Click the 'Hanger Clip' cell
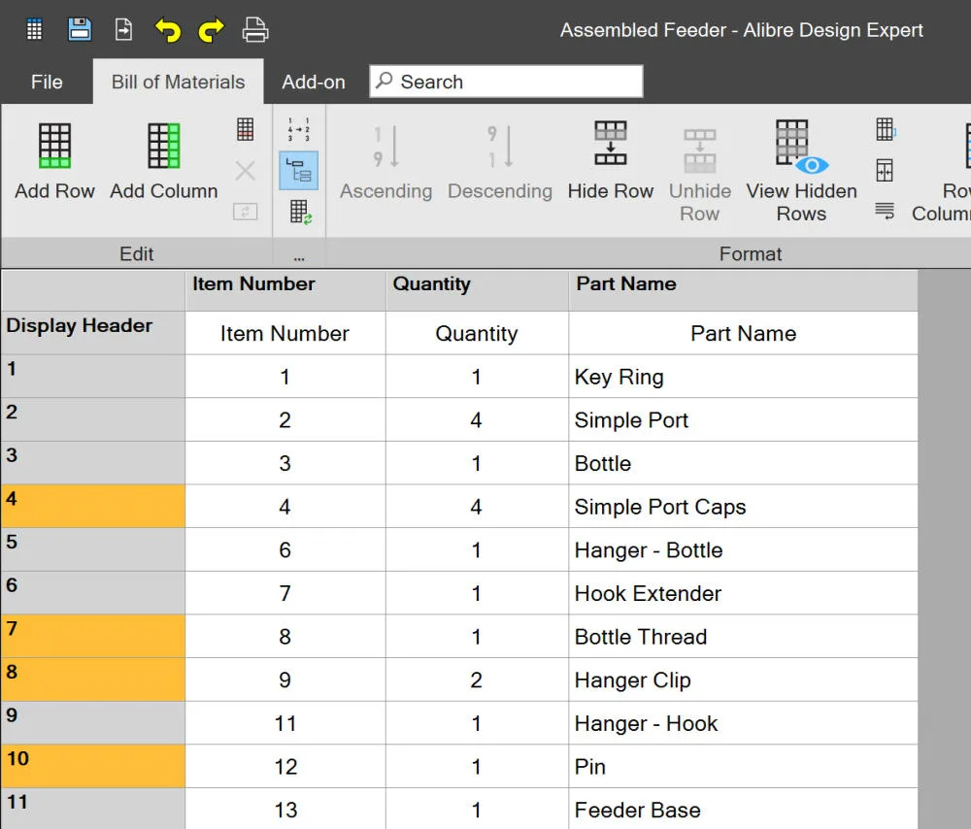971x829 pixels. (x=743, y=680)
